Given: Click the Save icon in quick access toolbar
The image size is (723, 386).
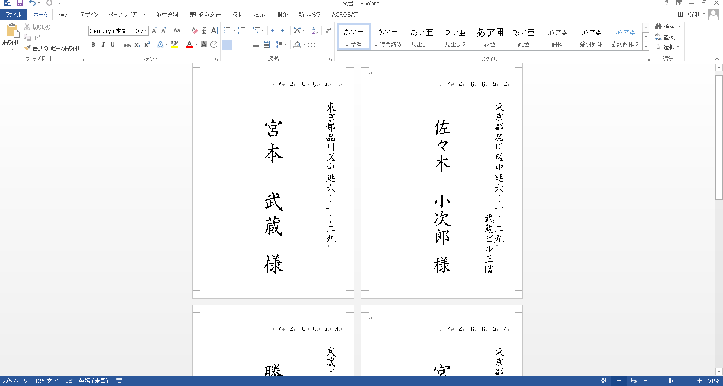Looking at the screenshot, I should [x=20, y=3].
